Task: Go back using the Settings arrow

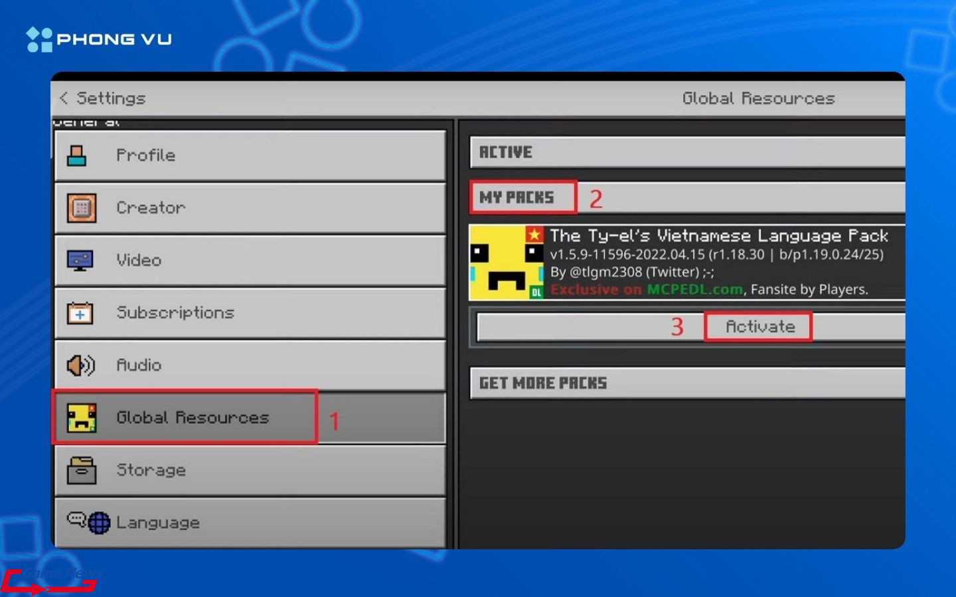Action: [64, 98]
